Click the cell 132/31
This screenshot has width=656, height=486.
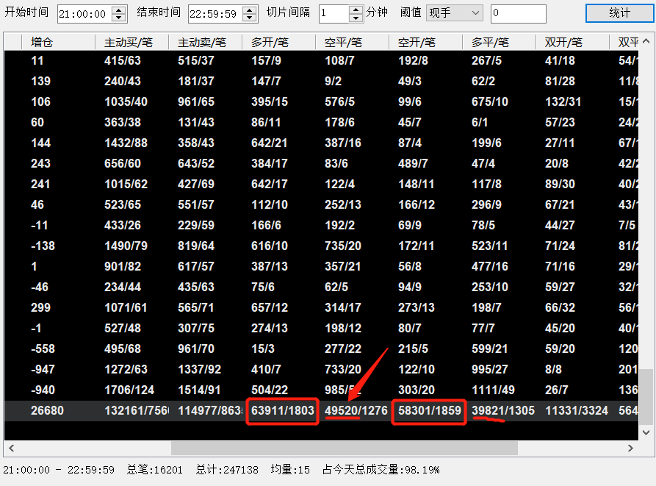click(x=563, y=101)
